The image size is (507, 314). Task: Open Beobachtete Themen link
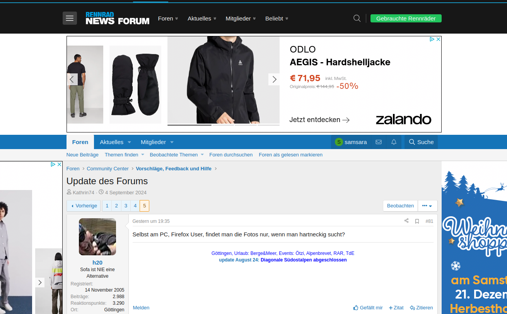[x=174, y=155]
